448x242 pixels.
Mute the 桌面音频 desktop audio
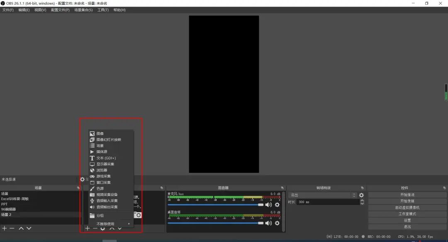click(268, 223)
